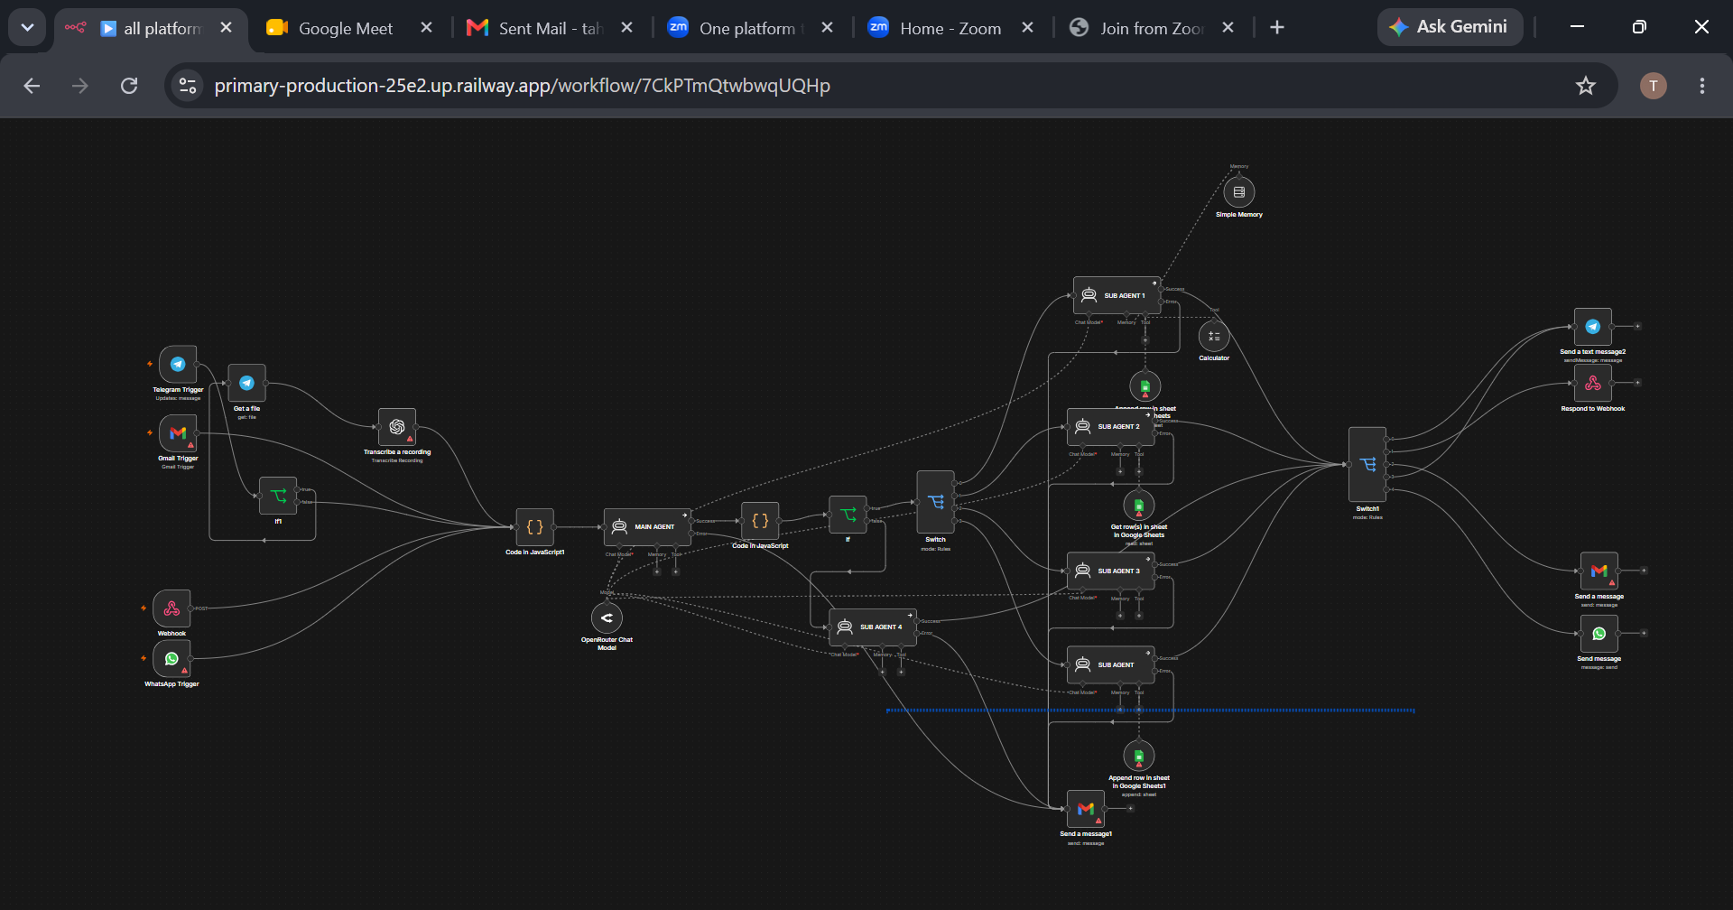Image resolution: width=1733 pixels, height=910 pixels.
Task: Open the Simple Memory node
Action: tap(1239, 192)
